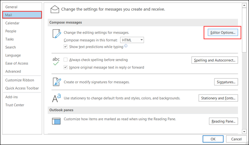
Task: Click the Reading Pane layout icon
Action: coord(56,121)
